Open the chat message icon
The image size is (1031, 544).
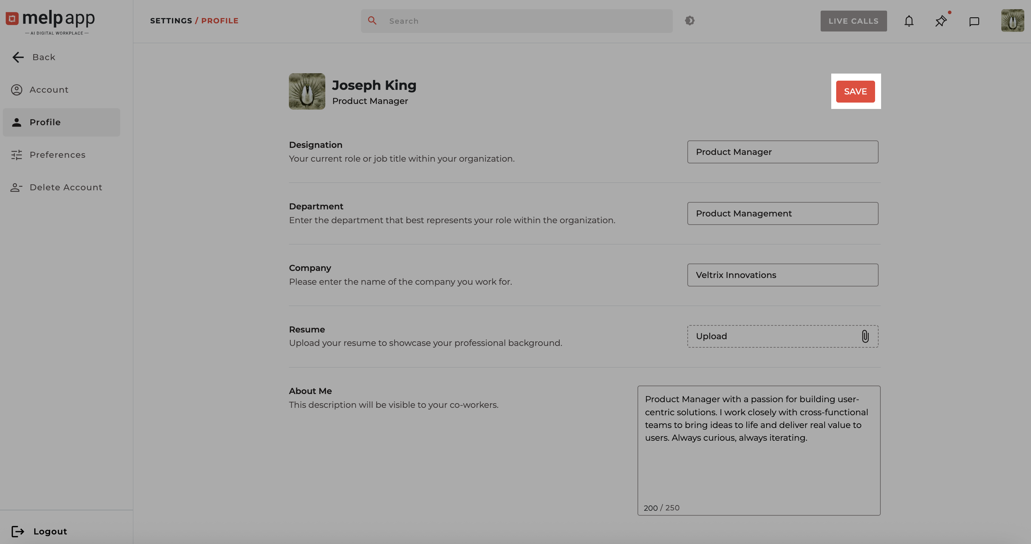coord(974,21)
